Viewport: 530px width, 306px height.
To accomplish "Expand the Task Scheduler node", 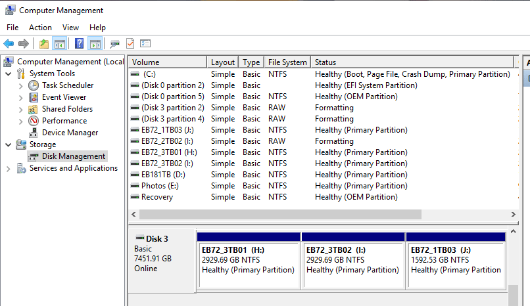I will pos(20,85).
